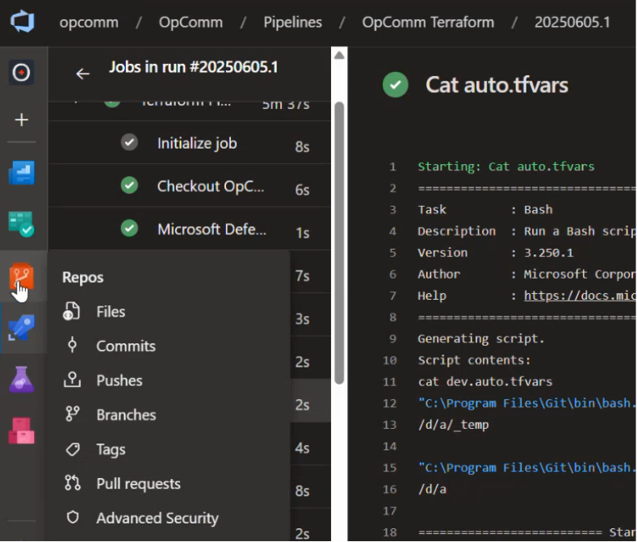The width and height of the screenshot is (637, 542).
Task: Open the Artifacts icon in sidebar
Action: (22, 430)
